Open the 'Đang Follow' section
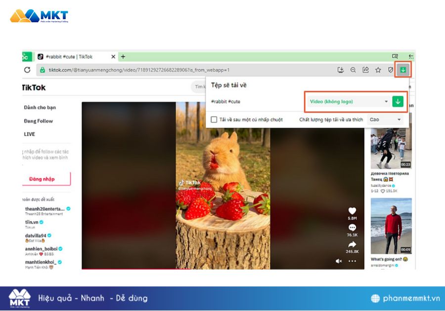445x311 pixels. pyautogui.click(x=39, y=121)
